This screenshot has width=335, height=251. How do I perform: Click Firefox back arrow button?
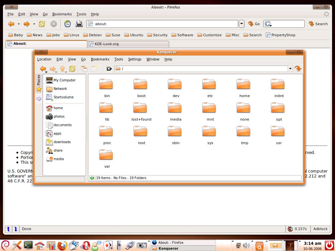click(x=11, y=24)
